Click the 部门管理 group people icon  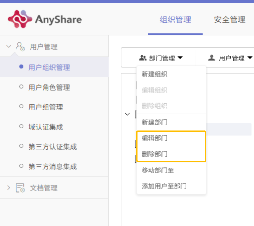pyautogui.click(x=143, y=58)
